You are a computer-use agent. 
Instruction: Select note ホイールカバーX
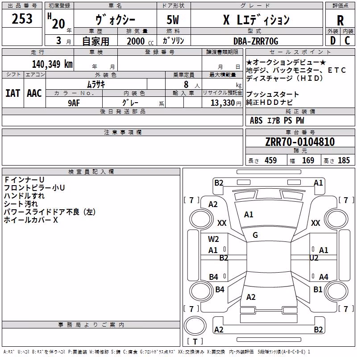(x=31, y=220)
